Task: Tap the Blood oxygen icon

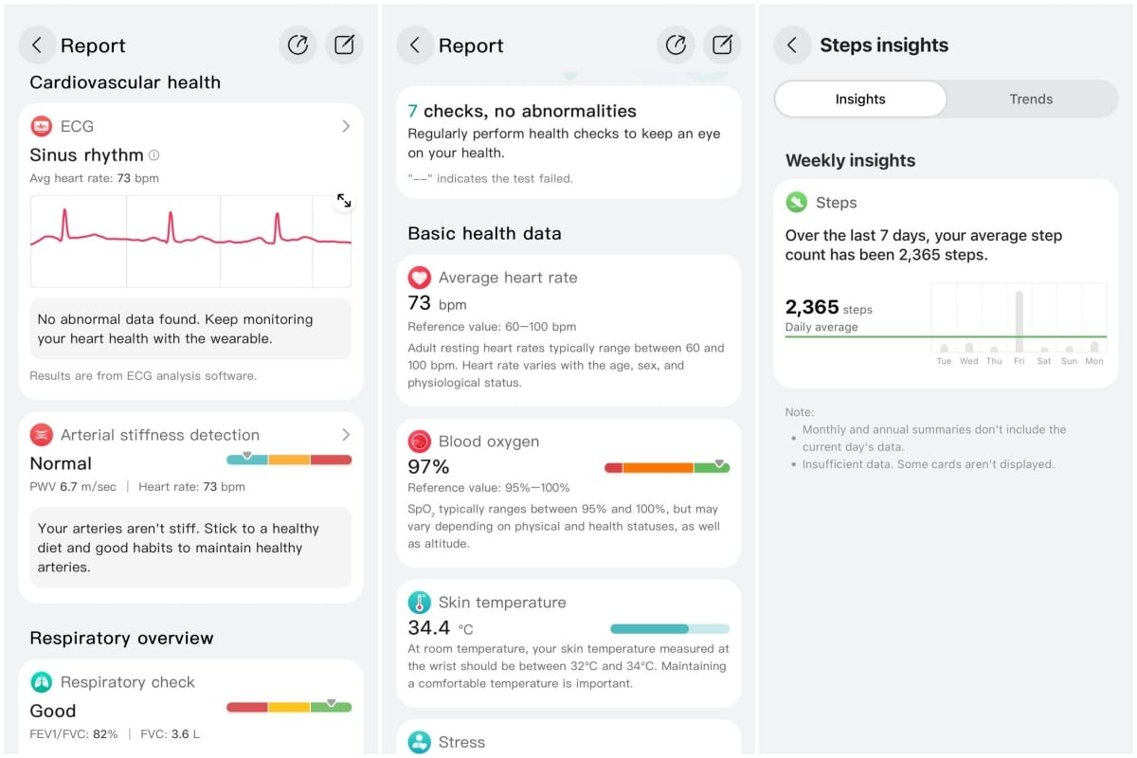Action: pyautogui.click(x=419, y=442)
